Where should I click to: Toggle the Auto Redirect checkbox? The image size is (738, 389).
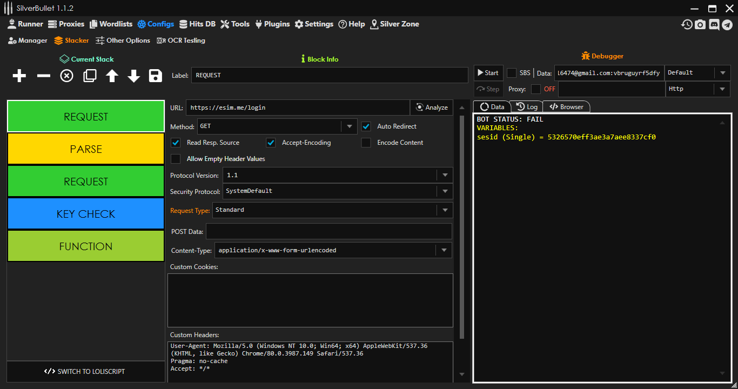[x=366, y=126]
